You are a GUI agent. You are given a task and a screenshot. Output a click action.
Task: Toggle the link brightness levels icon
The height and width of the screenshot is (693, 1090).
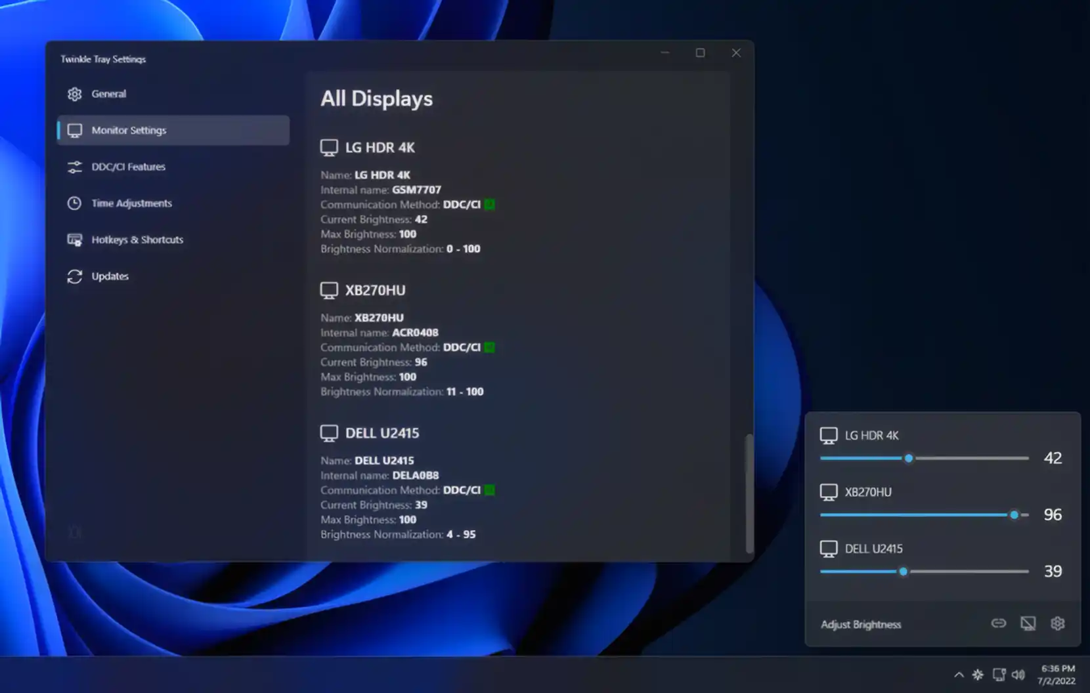click(x=998, y=623)
